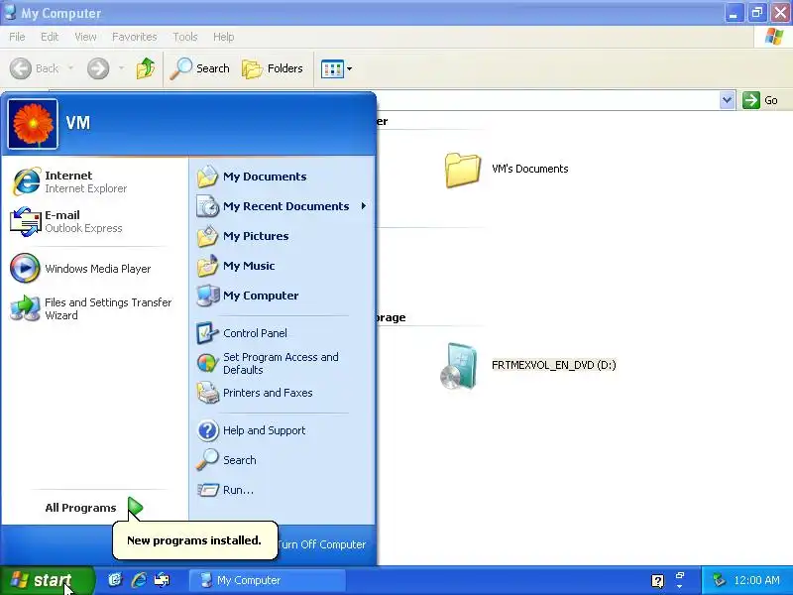The image size is (793, 595).
Task: Open the Help menu
Action: pos(223,37)
